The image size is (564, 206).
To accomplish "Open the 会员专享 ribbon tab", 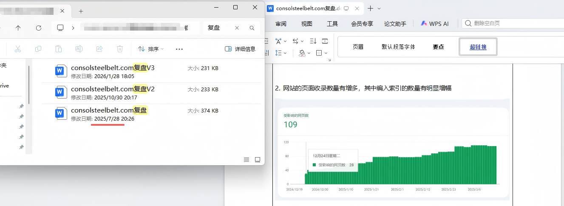I will pos(362,24).
